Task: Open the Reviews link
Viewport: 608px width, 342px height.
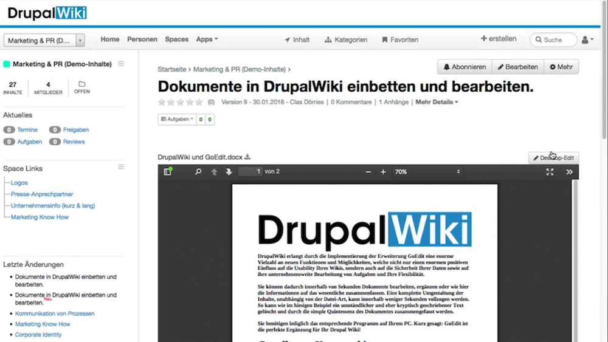Action: (x=74, y=142)
